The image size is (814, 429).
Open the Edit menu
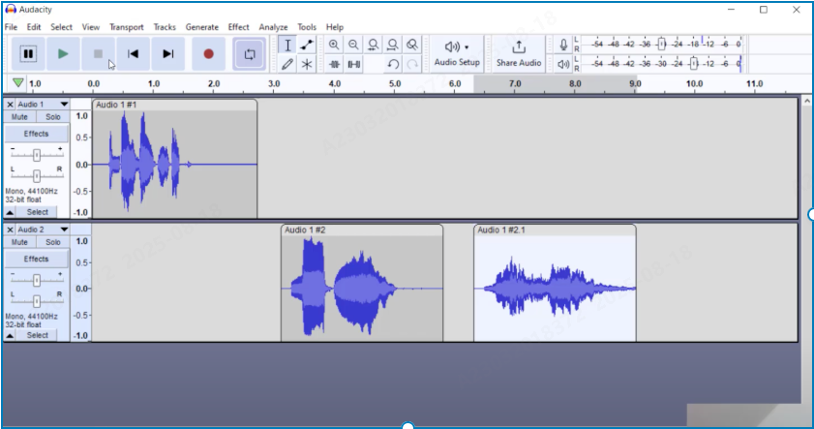(34, 27)
